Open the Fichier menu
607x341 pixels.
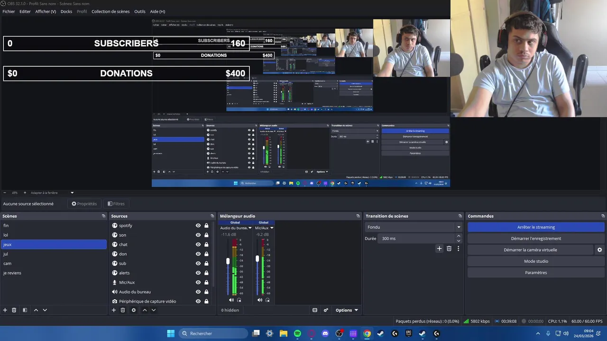point(9,11)
